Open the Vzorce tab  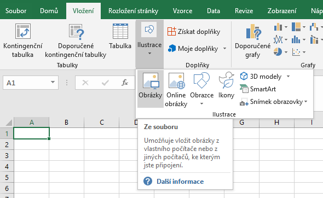182,11
